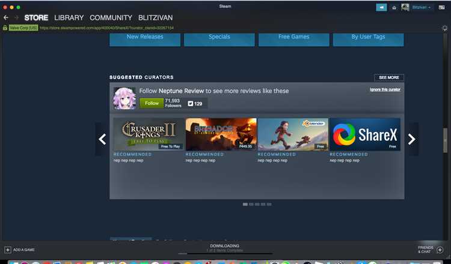Open the inbox envelope icon
This screenshot has height=264, width=451.
coord(394,8)
